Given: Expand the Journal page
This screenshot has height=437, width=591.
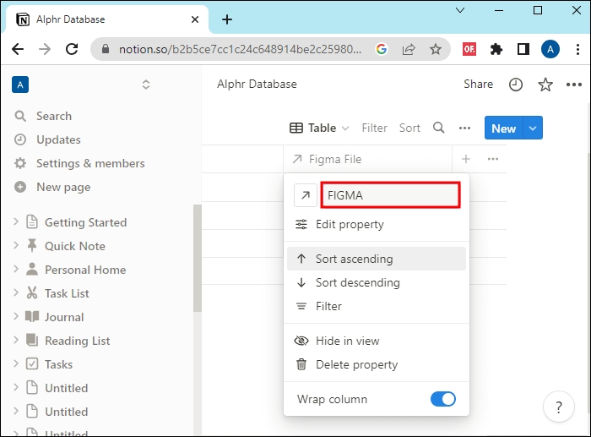Looking at the screenshot, I should click(x=16, y=317).
